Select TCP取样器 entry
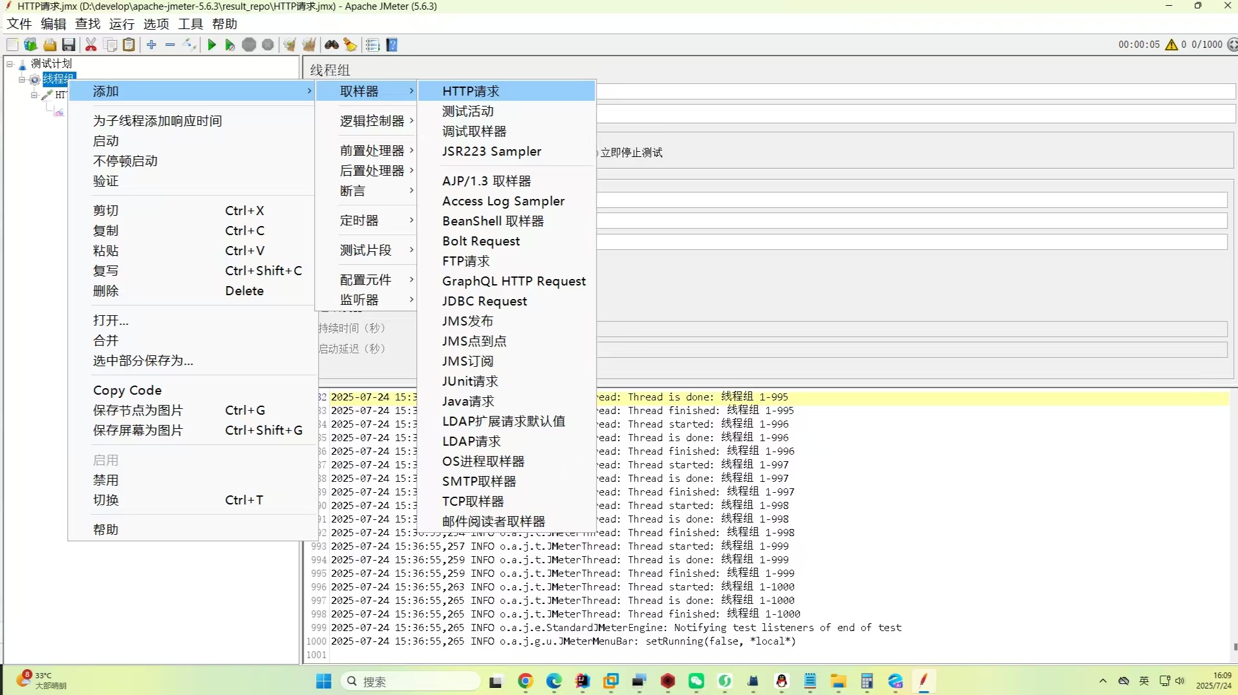 click(506, 501)
